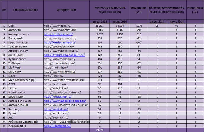Open the ilbambino.ru link
204x132 pixels.
(x=57, y=126)
